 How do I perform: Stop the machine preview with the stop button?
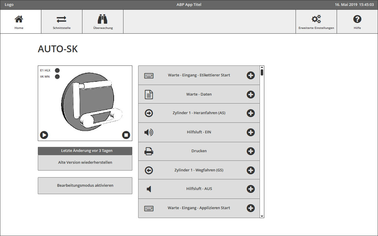click(126, 135)
